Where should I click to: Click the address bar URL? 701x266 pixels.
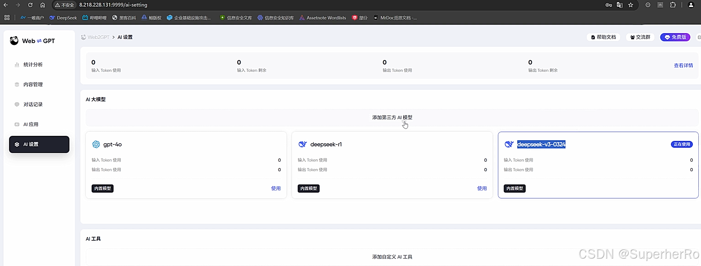[x=113, y=5]
